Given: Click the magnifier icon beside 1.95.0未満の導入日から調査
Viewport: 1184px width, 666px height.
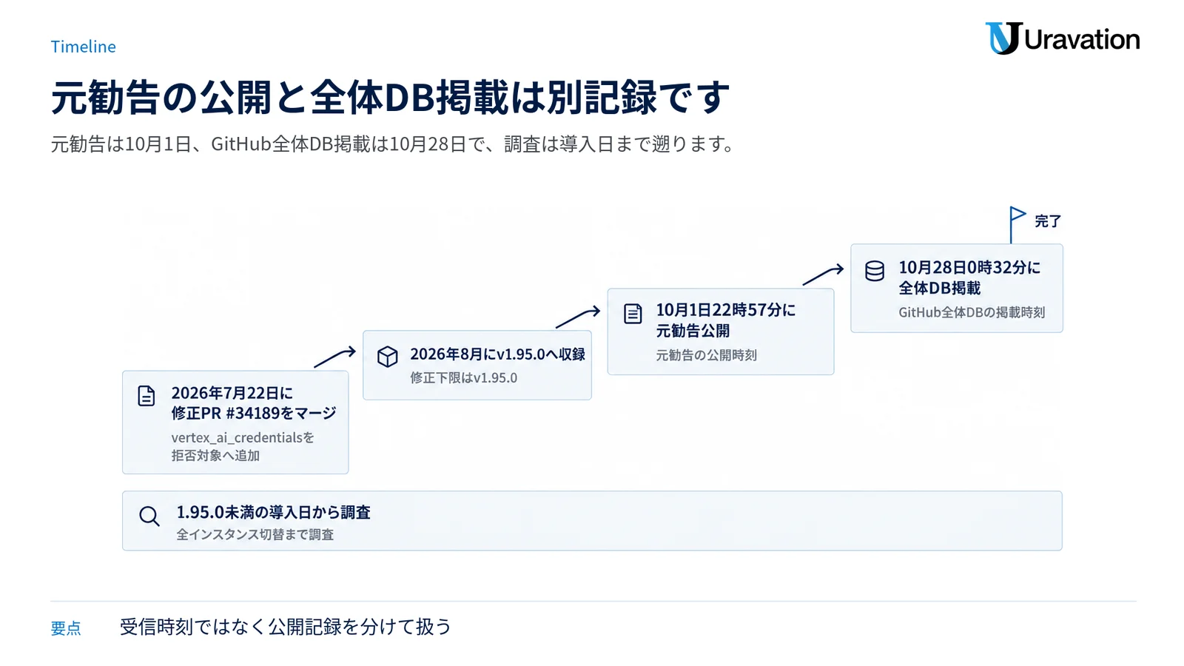Looking at the screenshot, I should point(149,516).
